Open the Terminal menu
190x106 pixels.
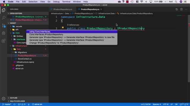click(x=66, y=1)
